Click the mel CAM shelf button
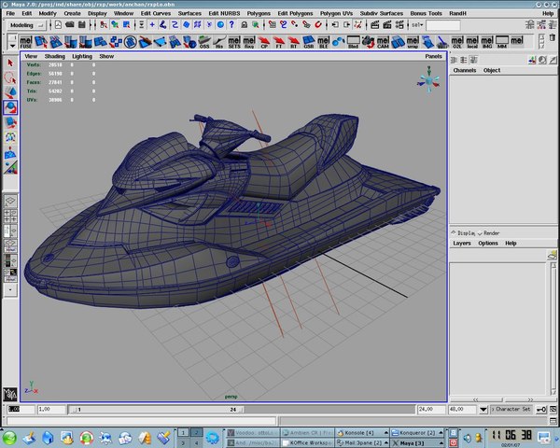Image resolution: width=560 pixels, height=448 pixels. click(383, 42)
